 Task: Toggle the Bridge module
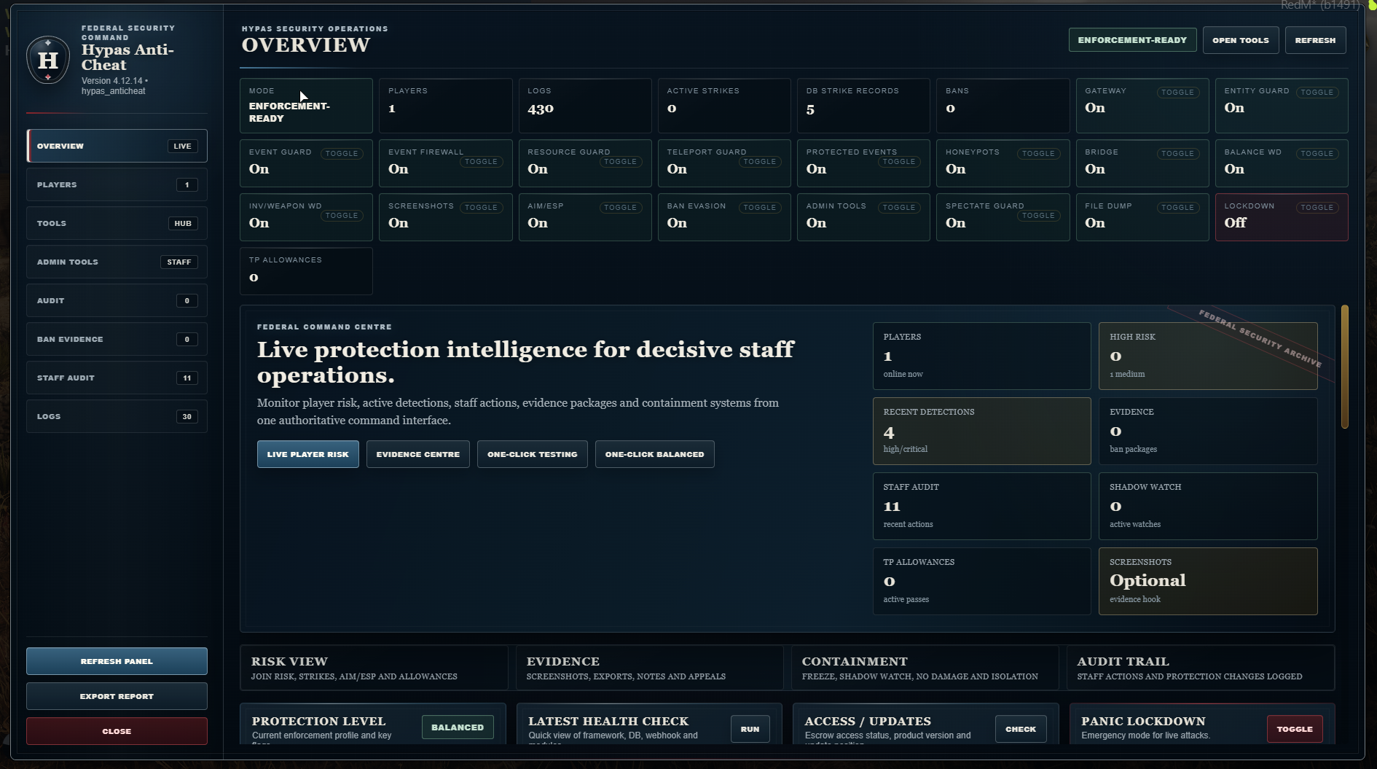coord(1177,154)
